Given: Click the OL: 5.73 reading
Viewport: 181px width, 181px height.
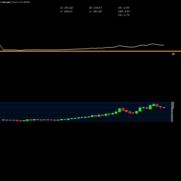Looking at the screenshot, I should (124, 15).
